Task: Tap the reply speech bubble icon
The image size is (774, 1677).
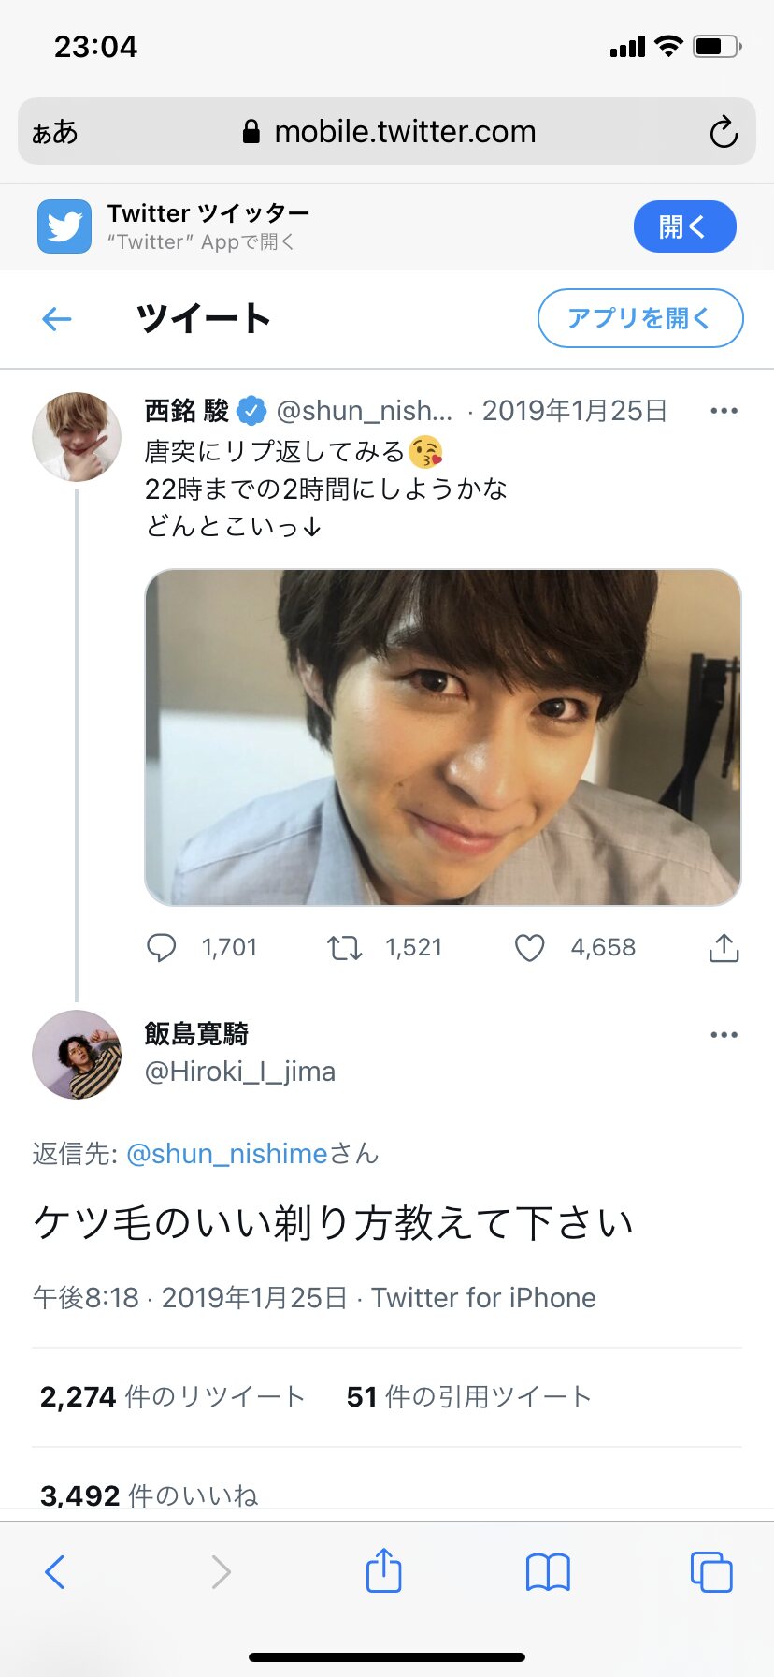Action: click(x=162, y=947)
